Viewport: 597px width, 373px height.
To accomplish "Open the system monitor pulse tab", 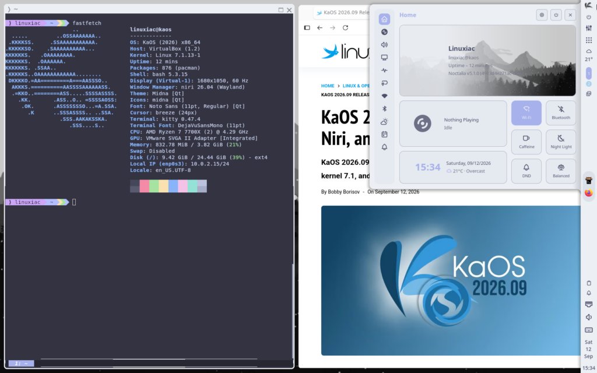I will click(x=384, y=71).
